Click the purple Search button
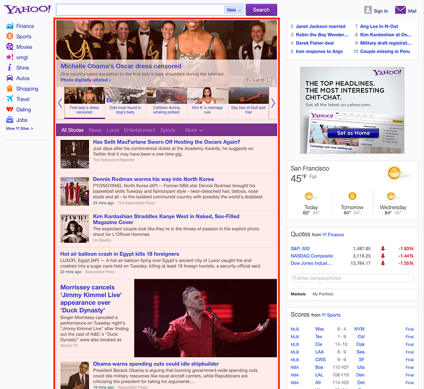Image resolution: width=424 pixels, height=389 pixels. [x=261, y=10]
